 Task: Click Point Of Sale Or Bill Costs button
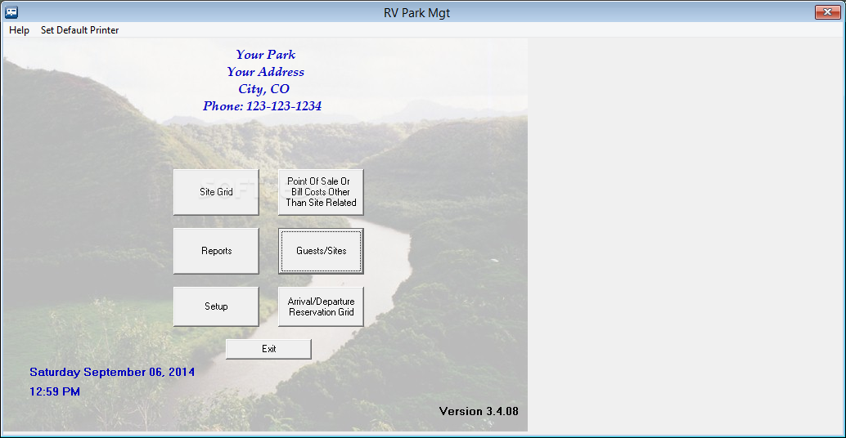coord(321,192)
